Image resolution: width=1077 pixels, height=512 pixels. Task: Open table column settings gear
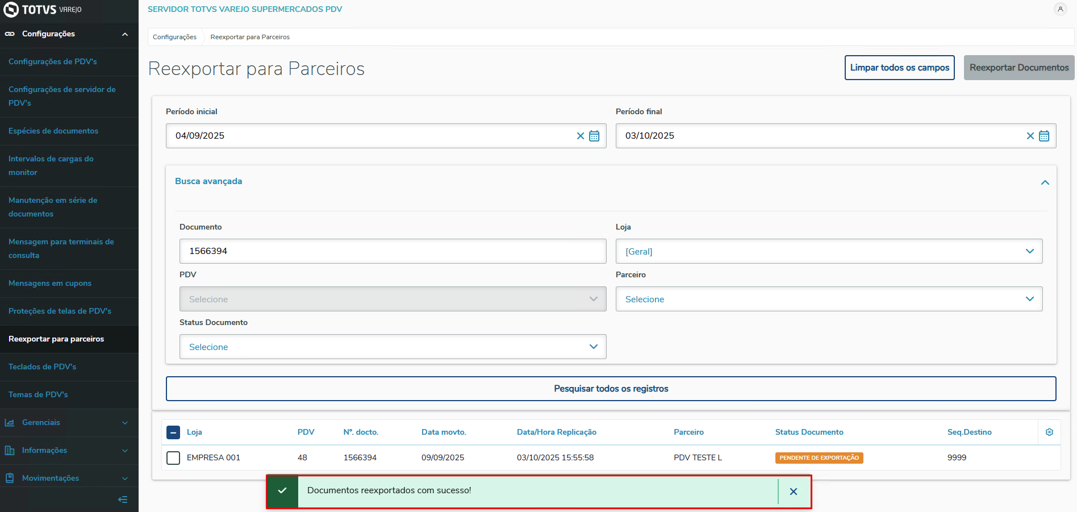pyautogui.click(x=1049, y=432)
